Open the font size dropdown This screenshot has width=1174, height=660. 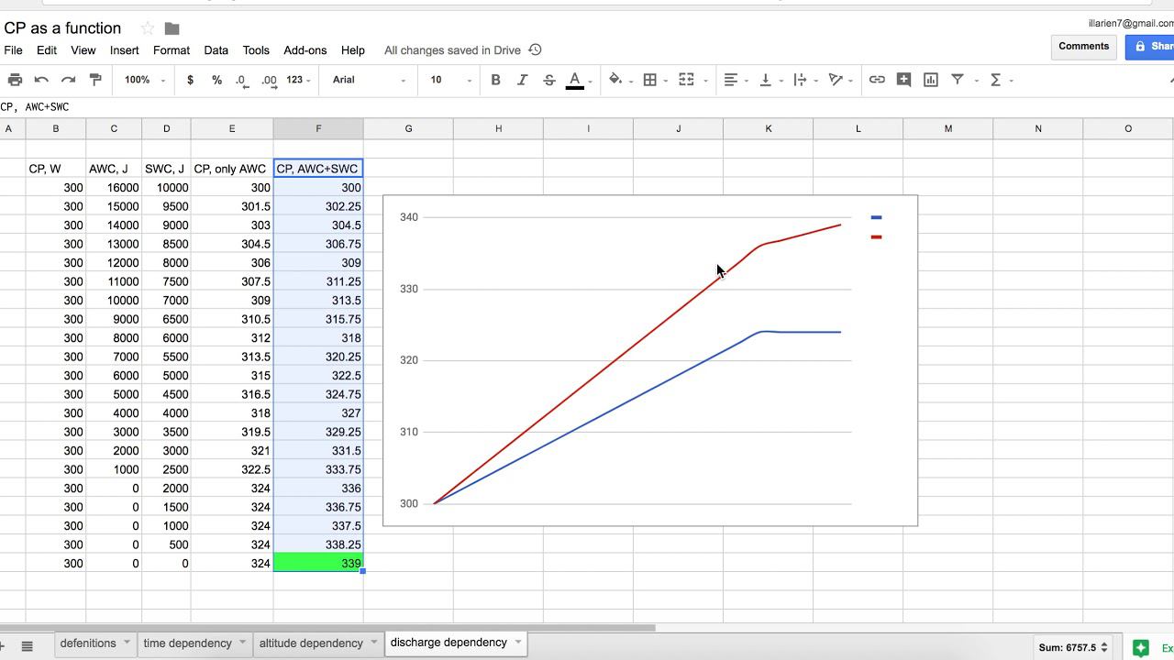(x=451, y=81)
